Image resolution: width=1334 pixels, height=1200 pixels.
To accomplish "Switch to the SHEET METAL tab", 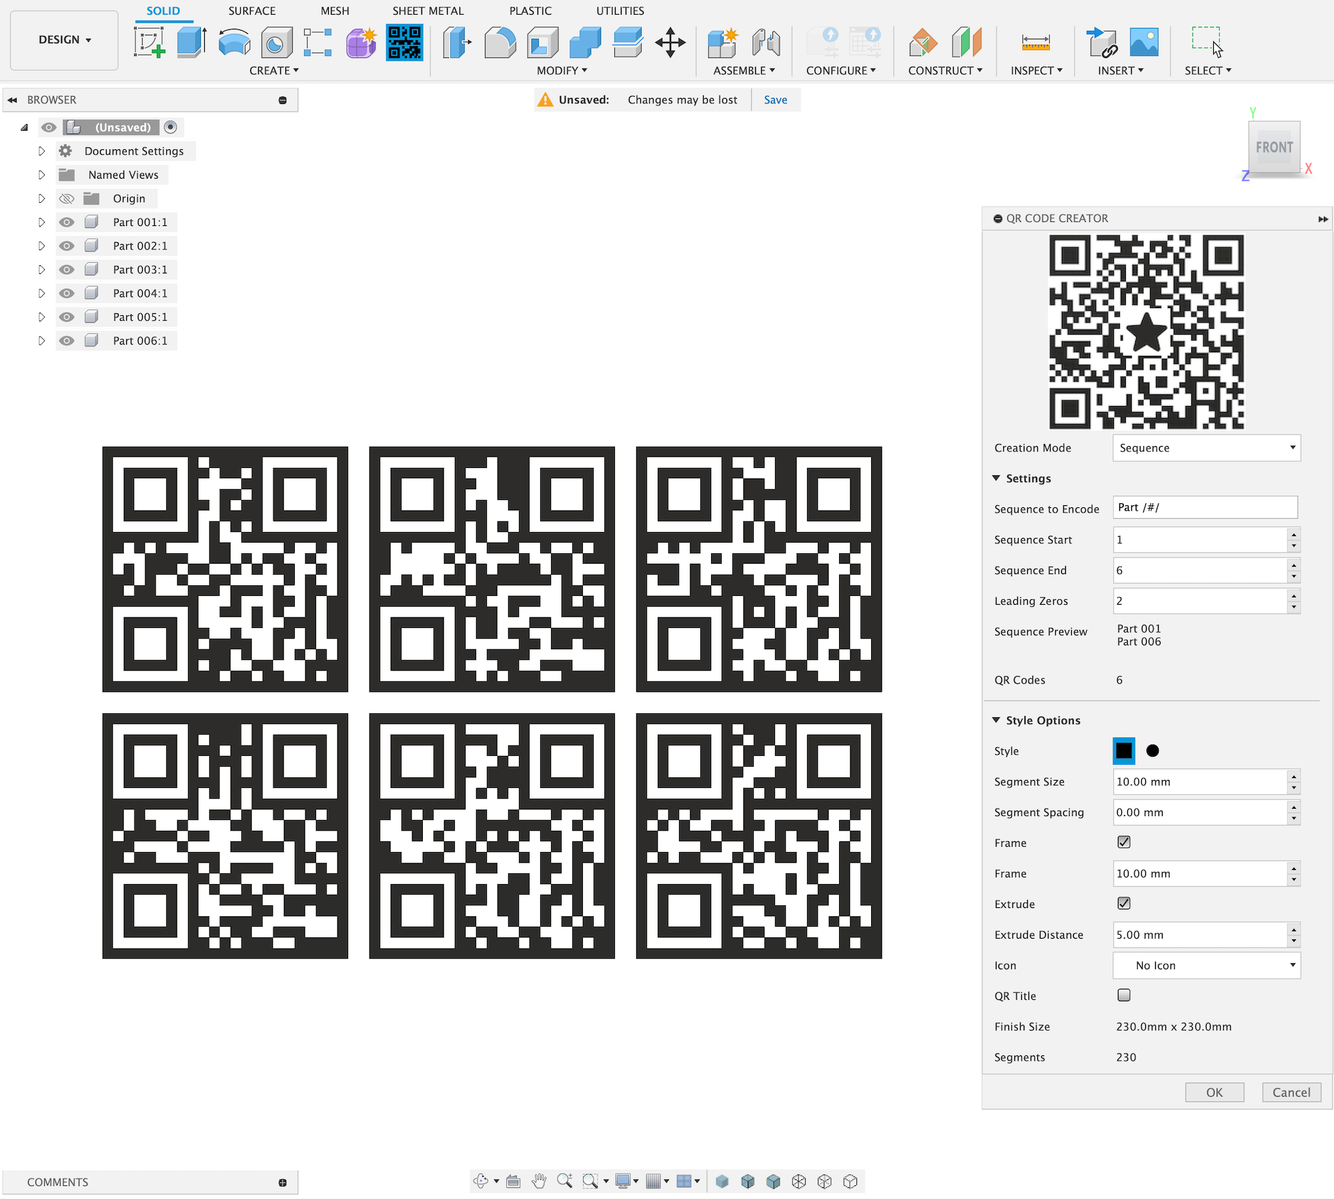I will [x=428, y=11].
